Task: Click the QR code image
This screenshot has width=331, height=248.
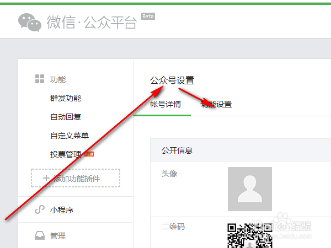Action: click(x=250, y=236)
